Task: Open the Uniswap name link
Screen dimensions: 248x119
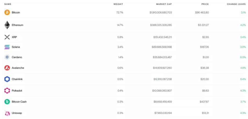Action: [17, 113]
